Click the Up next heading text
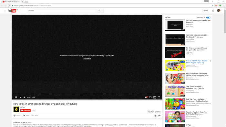226x127 pixels. 168,17
